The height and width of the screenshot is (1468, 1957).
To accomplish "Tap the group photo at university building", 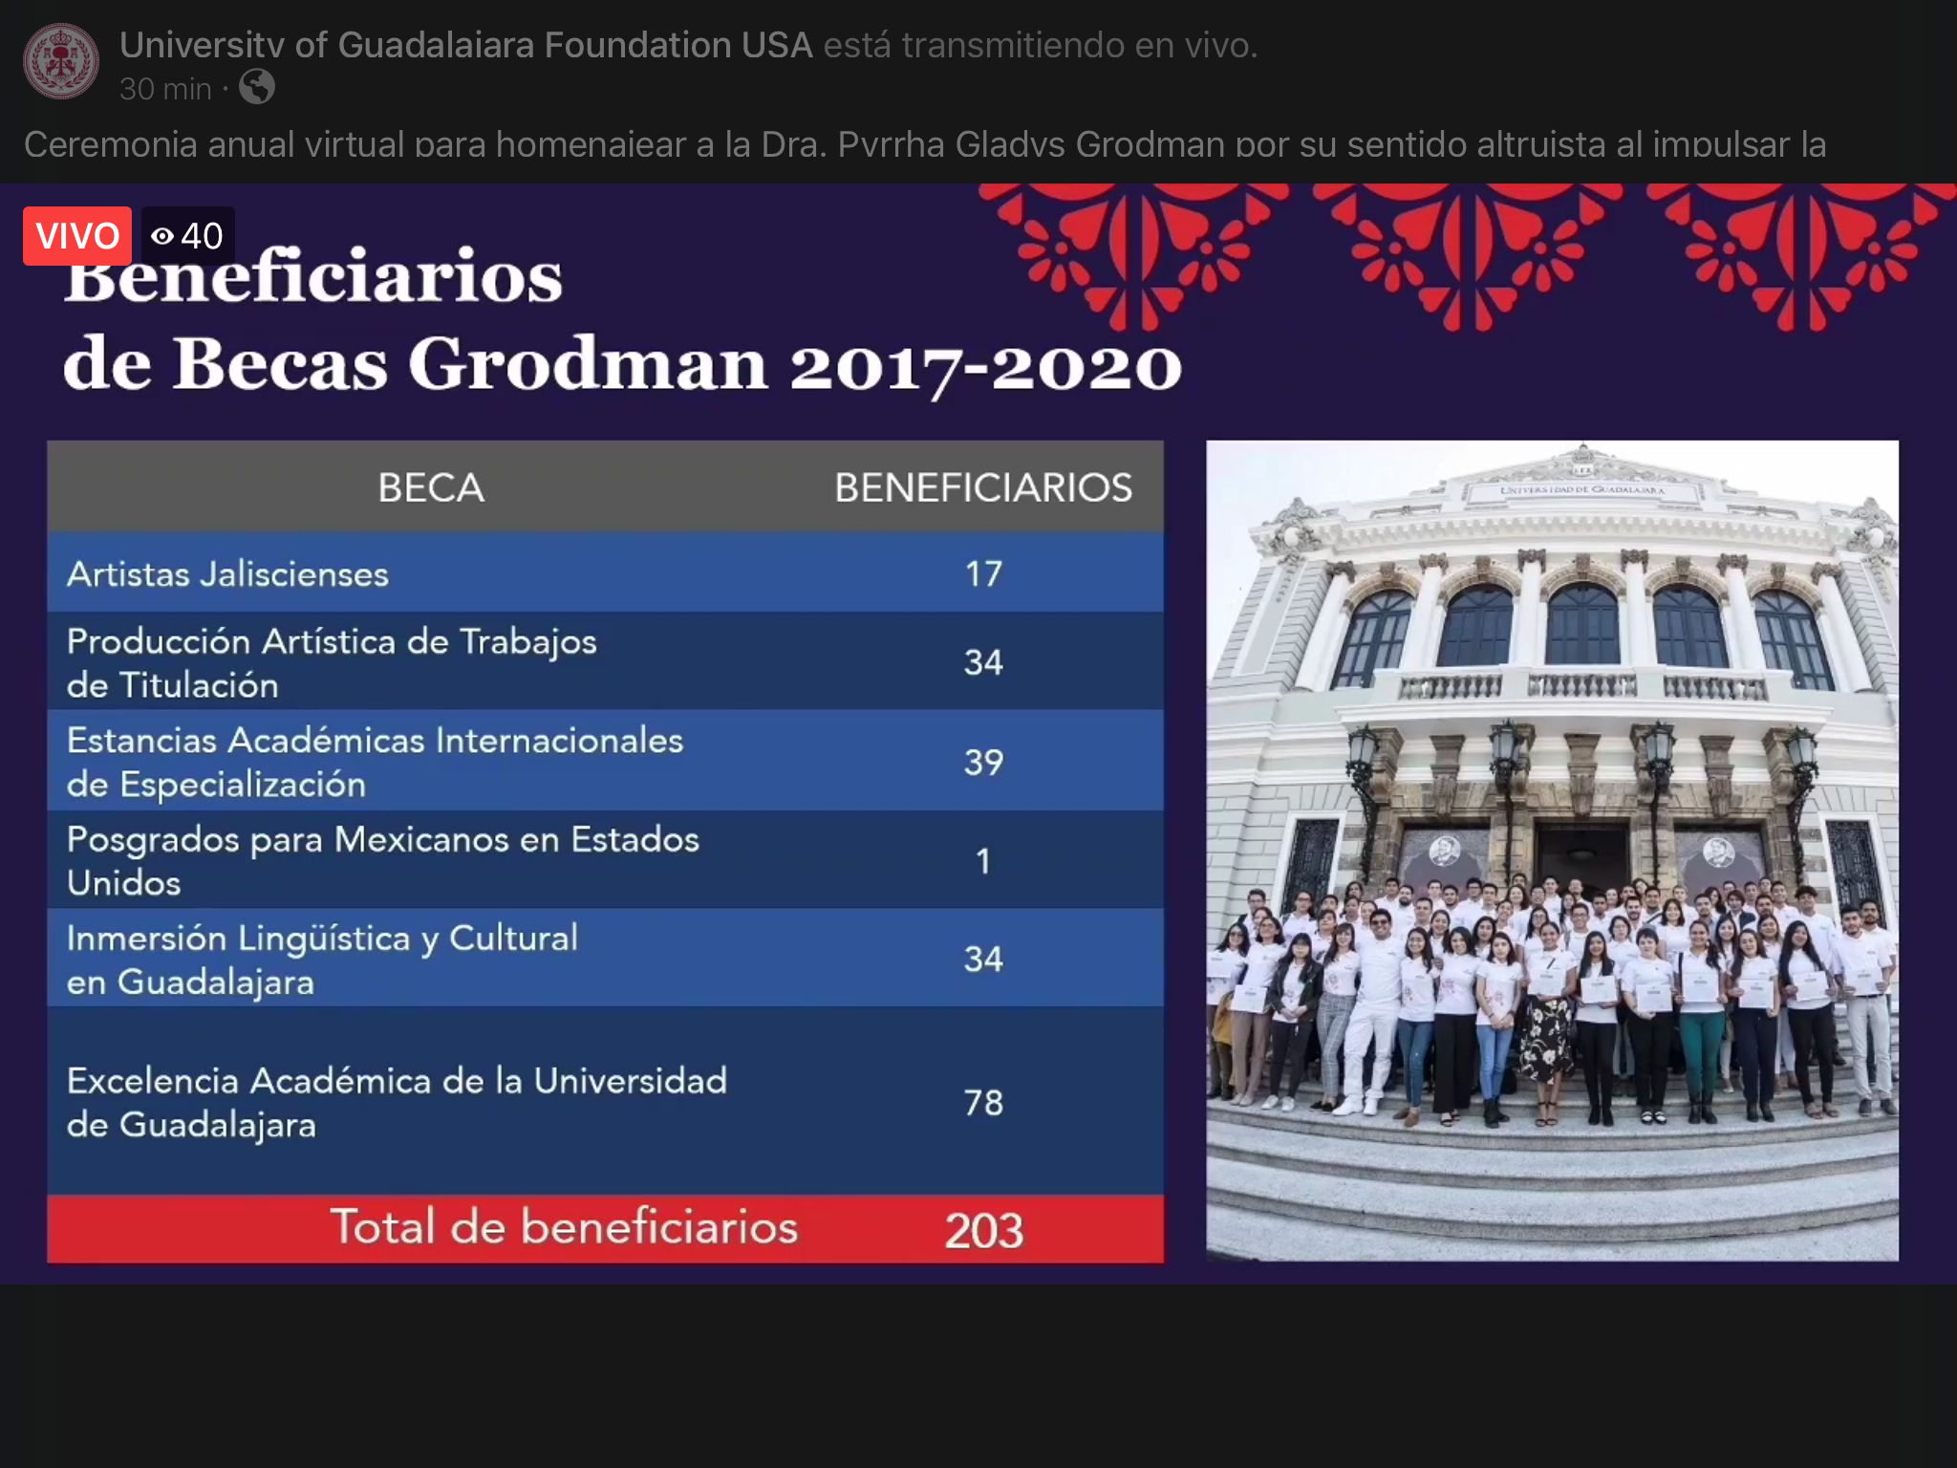I will pos(1552,851).
